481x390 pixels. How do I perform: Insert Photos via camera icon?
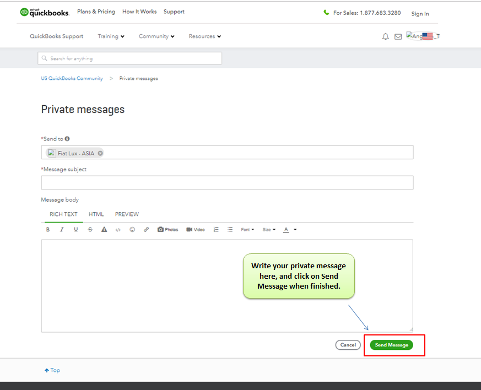point(167,230)
